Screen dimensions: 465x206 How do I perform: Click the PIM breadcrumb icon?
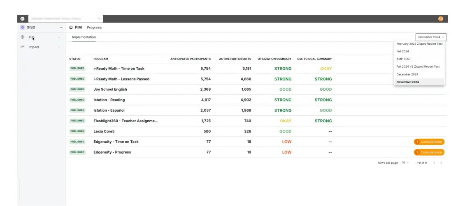(71, 27)
